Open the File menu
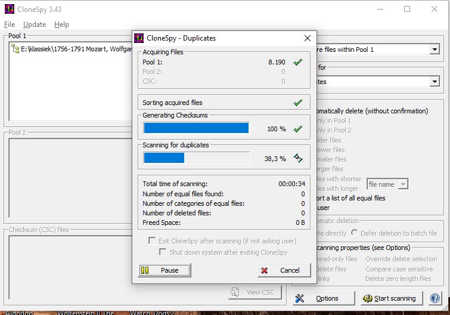This screenshot has height=315, width=450. point(10,24)
